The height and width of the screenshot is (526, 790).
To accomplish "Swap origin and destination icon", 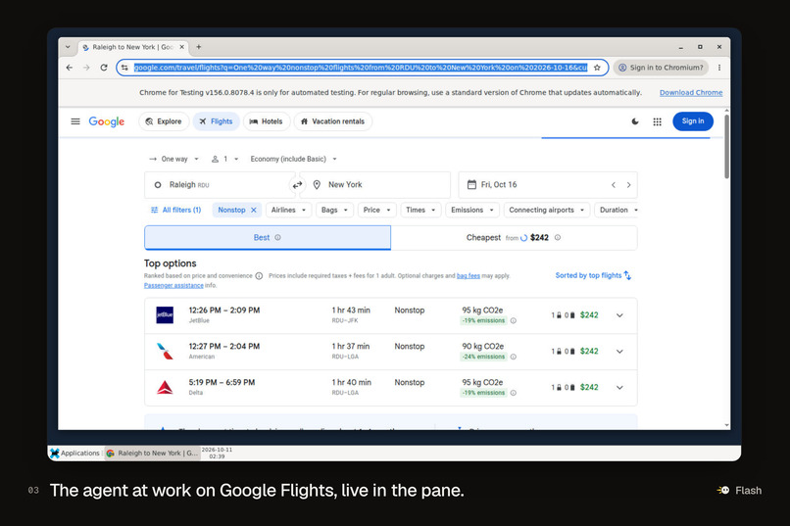I will point(297,185).
